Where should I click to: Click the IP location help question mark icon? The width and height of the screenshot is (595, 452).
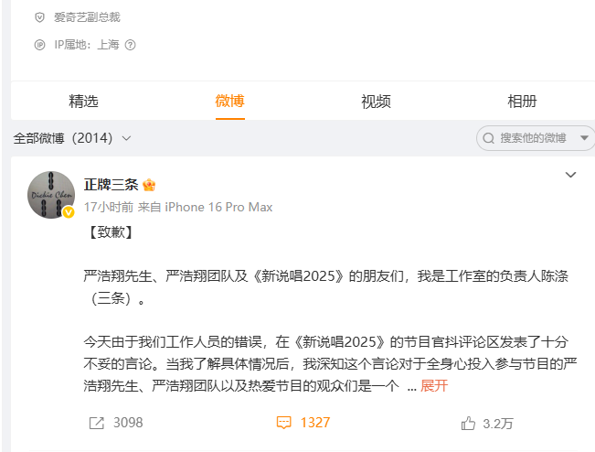coord(130,45)
